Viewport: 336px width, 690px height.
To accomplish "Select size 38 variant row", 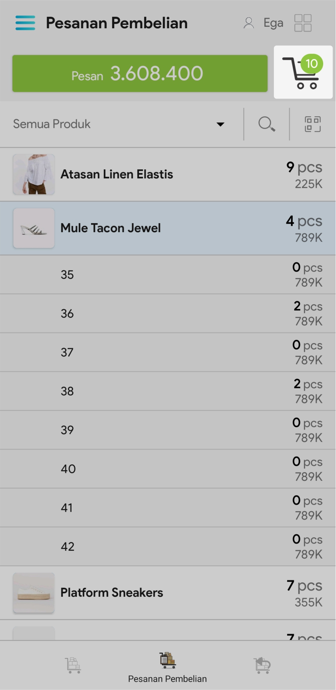I will 167,391.
